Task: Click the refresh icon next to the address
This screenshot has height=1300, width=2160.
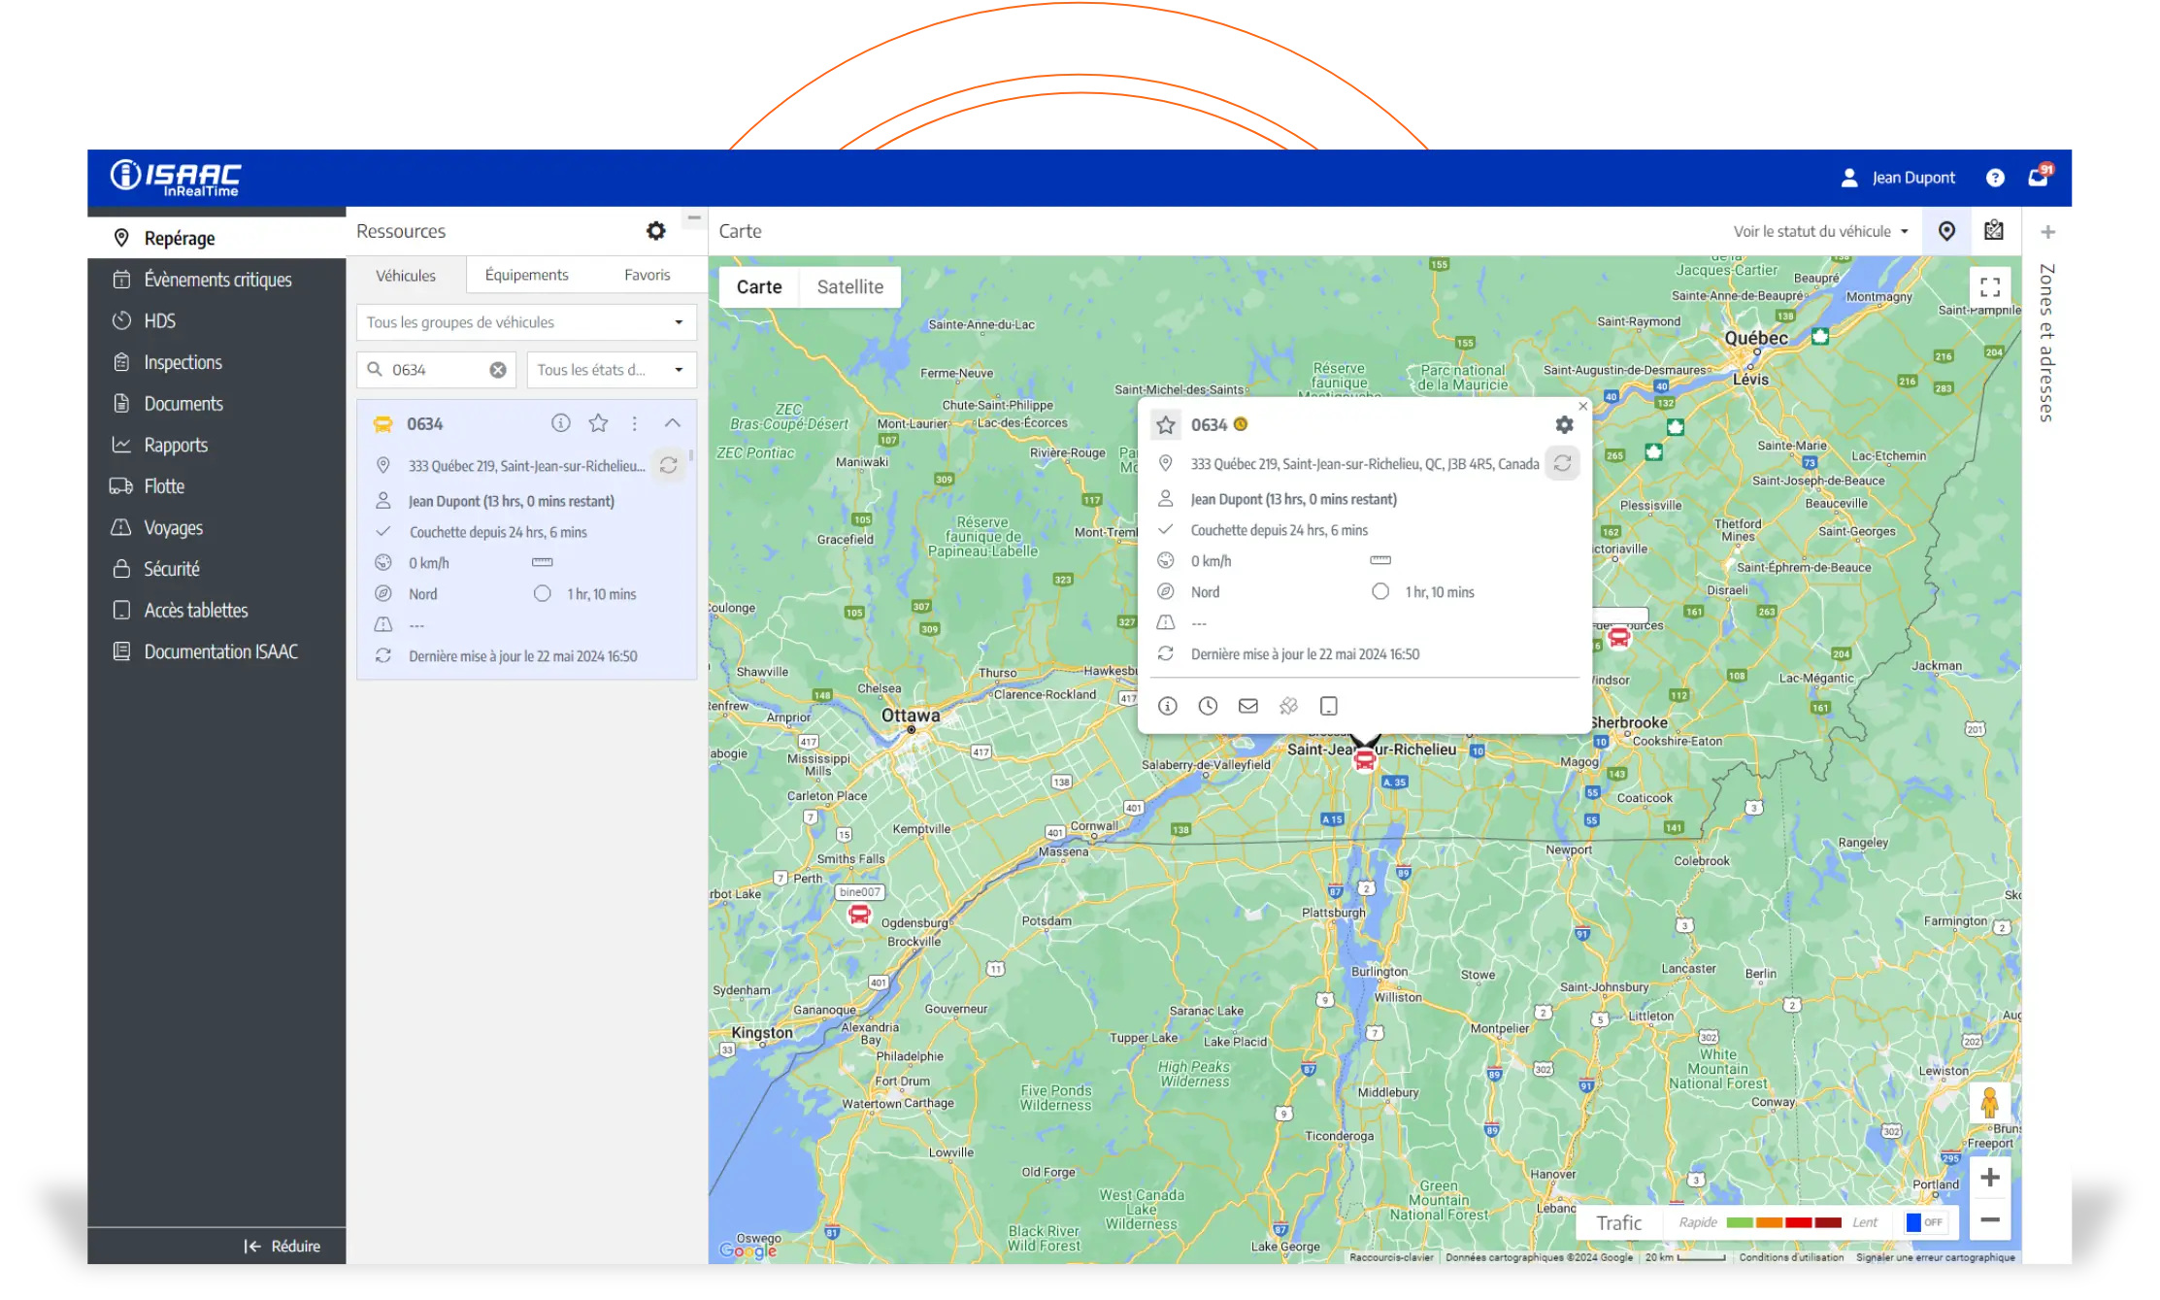Action: click(x=1563, y=463)
